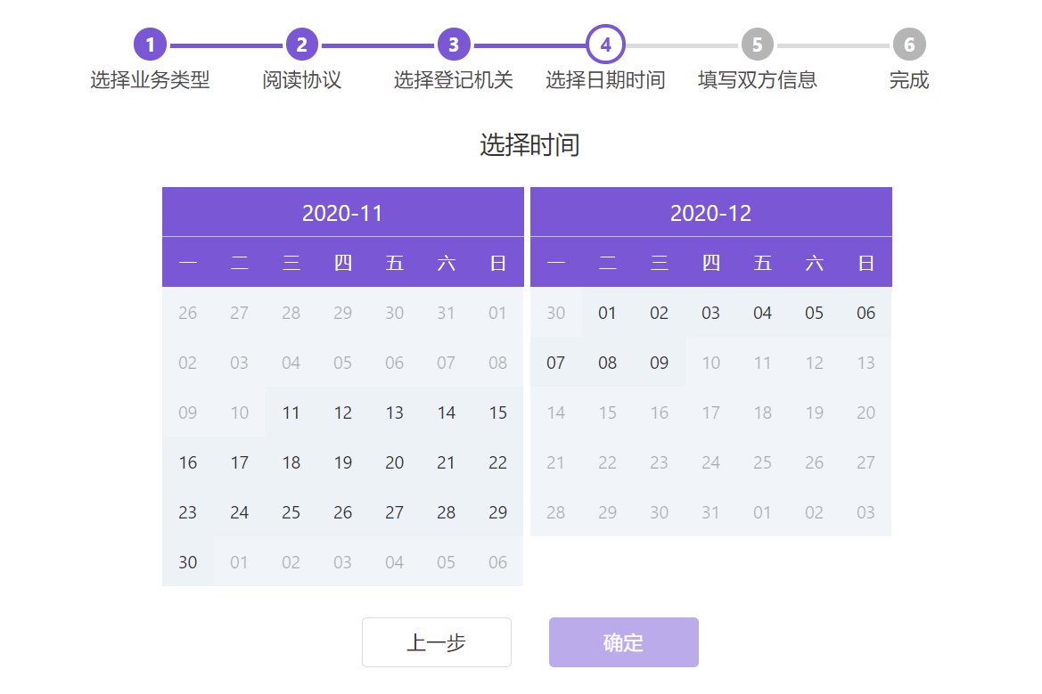Click step 1 circle for 选择业务类型
1042x694 pixels.
point(150,44)
